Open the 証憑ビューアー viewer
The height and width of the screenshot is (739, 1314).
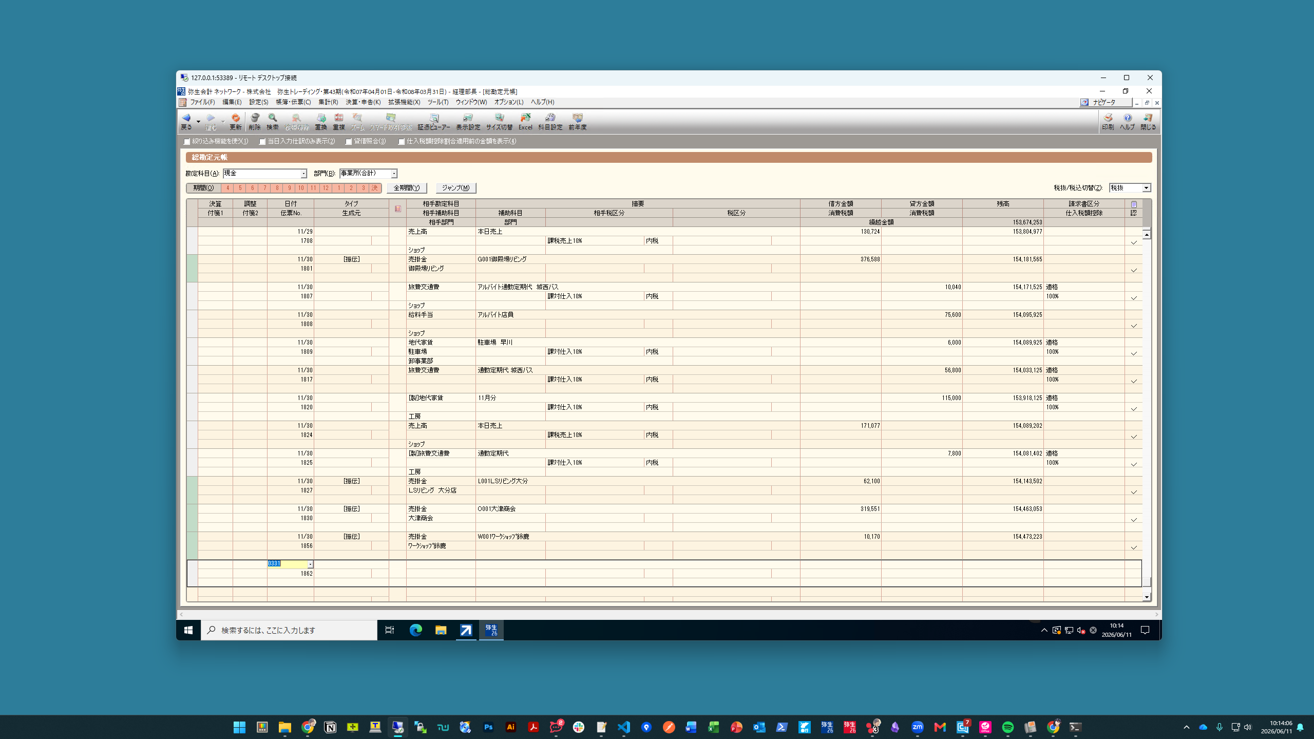coord(434,121)
